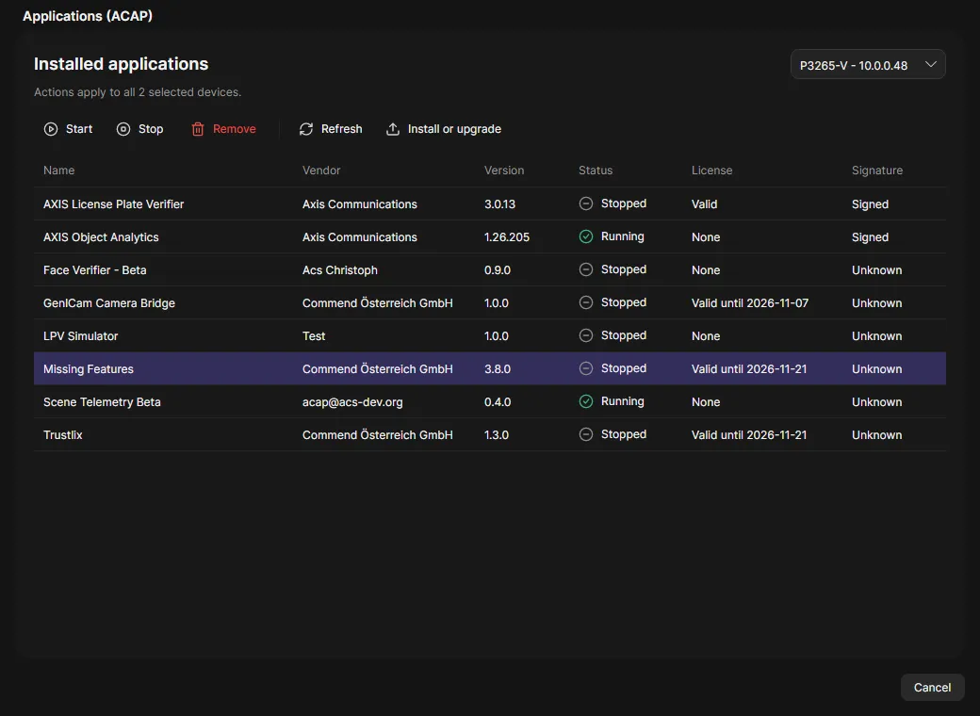
Task: Open the P3265-V - 10.0.0.48 device dropdown
Action: (868, 65)
